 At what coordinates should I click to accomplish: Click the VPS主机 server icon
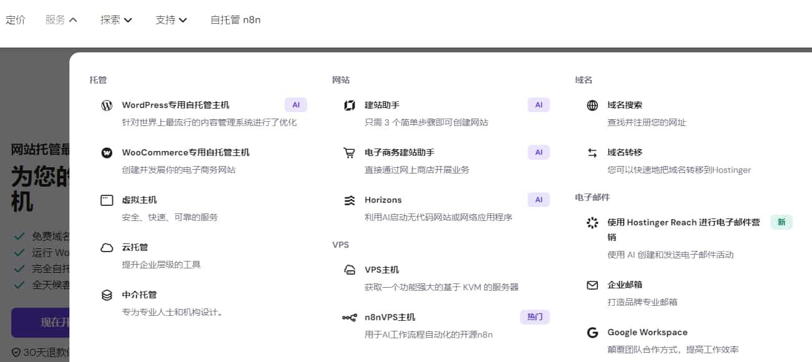(x=349, y=270)
